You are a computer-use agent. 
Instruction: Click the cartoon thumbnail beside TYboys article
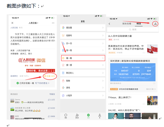coord(152,100)
